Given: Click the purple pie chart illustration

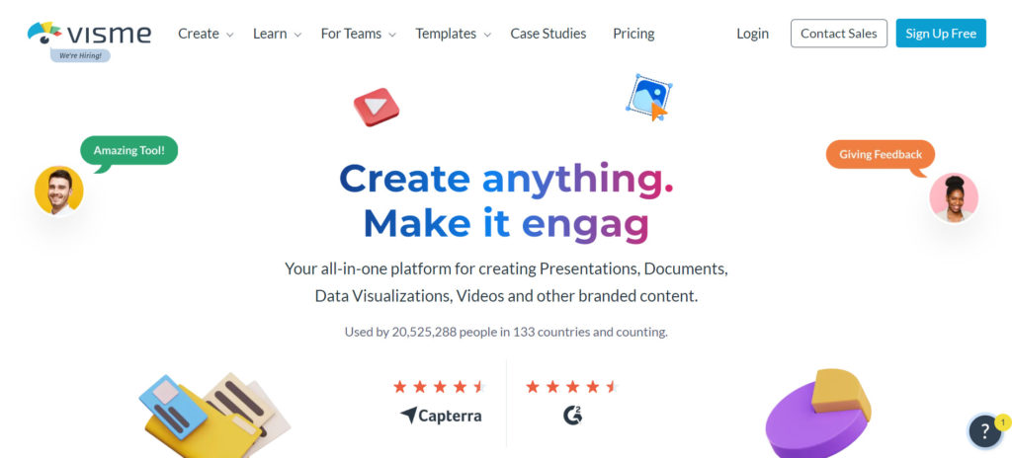Looking at the screenshot, I should pyautogui.click(x=817, y=413).
